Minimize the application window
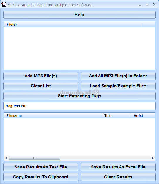Viewport: 159px width, 184px height. point(140,5)
